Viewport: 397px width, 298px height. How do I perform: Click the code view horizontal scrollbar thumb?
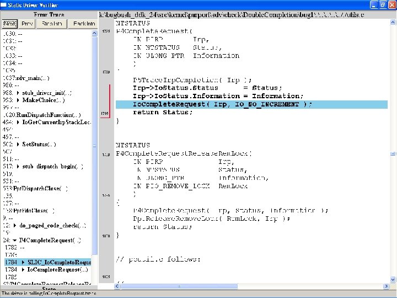pyautogui.click(x=179, y=286)
